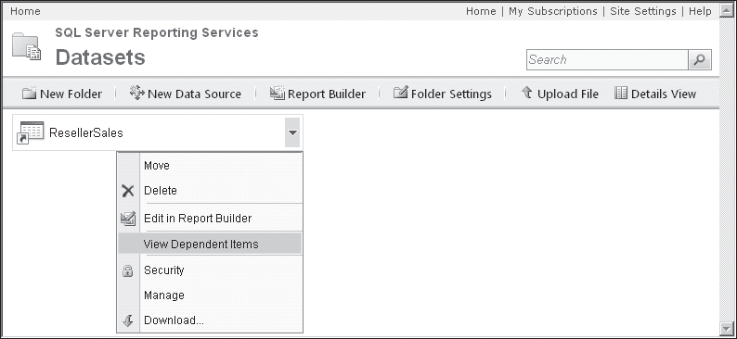Click the New Folder icon
This screenshot has height=339, width=737.
coord(29,94)
